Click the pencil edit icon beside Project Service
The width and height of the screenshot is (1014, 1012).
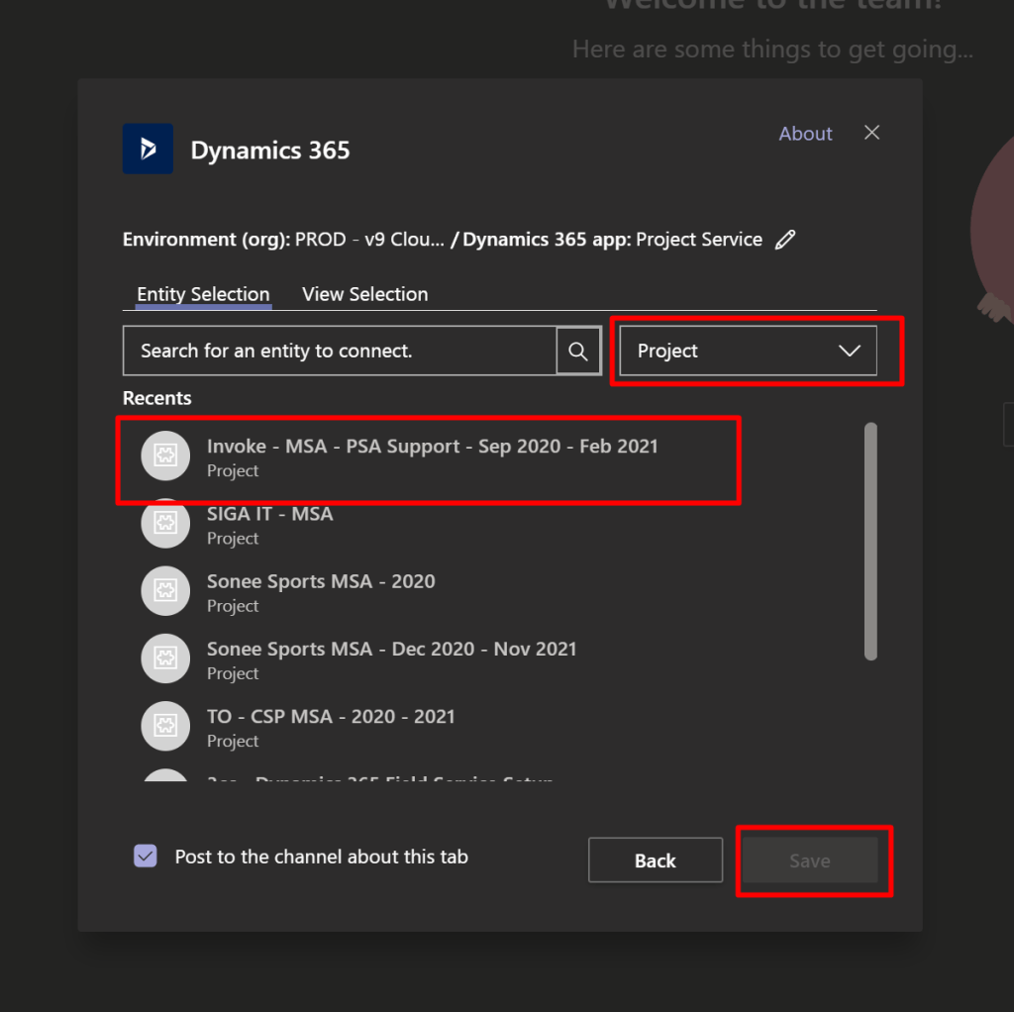tap(785, 240)
